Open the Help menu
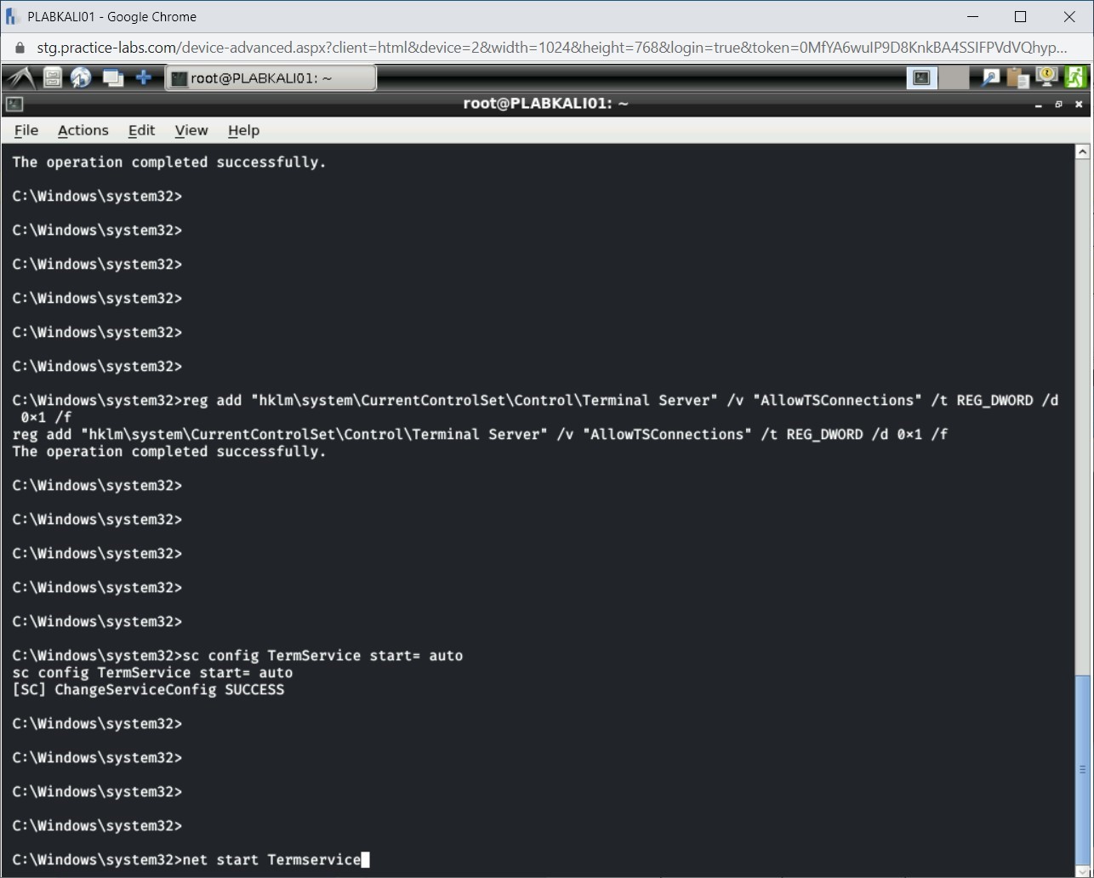Image resolution: width=1094 pixels, height=878 pixels. (x=243, y=130)
